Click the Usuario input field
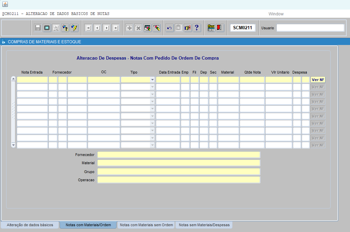The height and width of the screenshot is (232, 350). click(x=310, y=28)
